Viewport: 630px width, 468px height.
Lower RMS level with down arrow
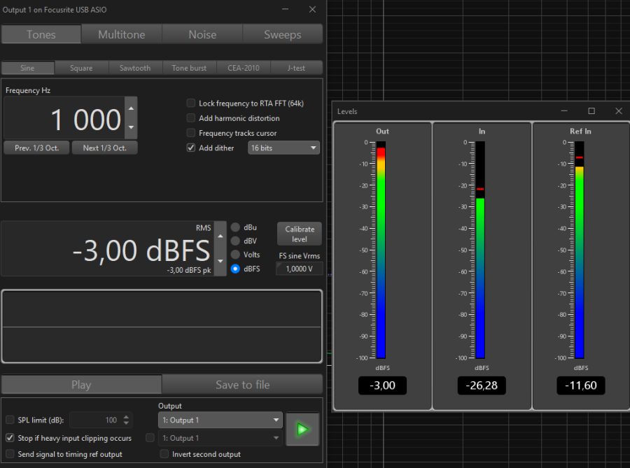220,262
